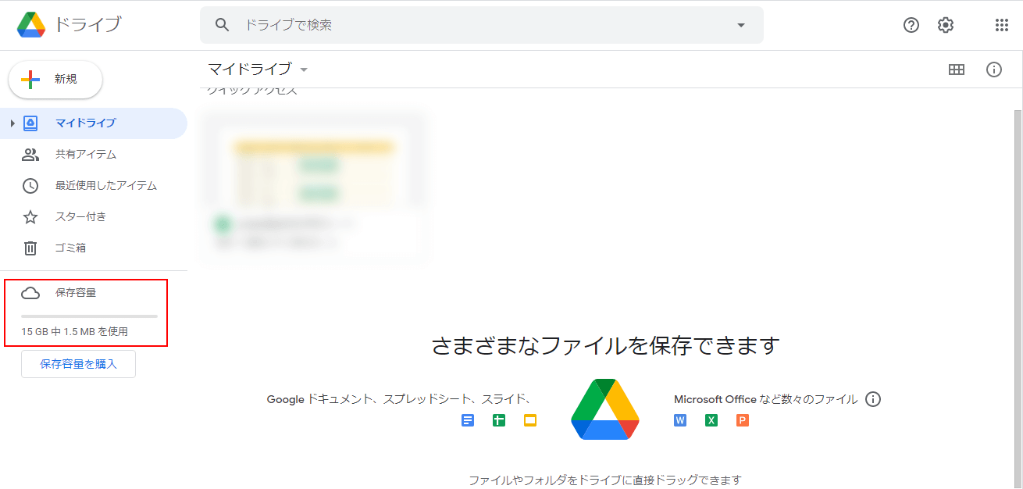This screenshot has width=1023, height=489.
Task: Click the magnifier search icon
Action: click(223, 25)
